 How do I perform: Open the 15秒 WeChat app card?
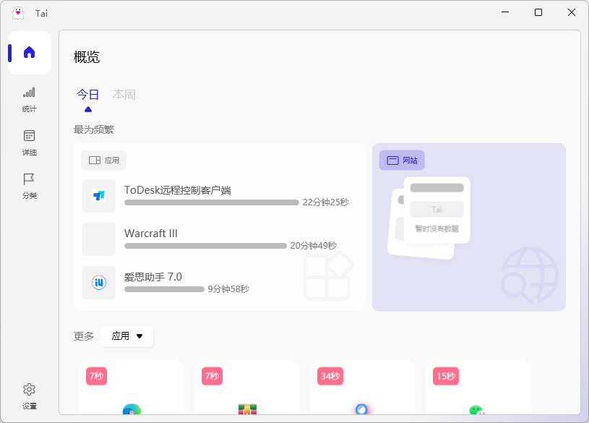pos(478,388)
